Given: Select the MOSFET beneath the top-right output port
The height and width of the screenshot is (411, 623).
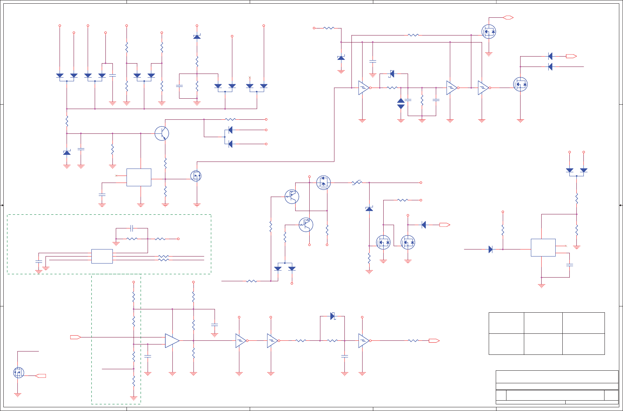Looking at the screenshot, I should pos(489,32).
